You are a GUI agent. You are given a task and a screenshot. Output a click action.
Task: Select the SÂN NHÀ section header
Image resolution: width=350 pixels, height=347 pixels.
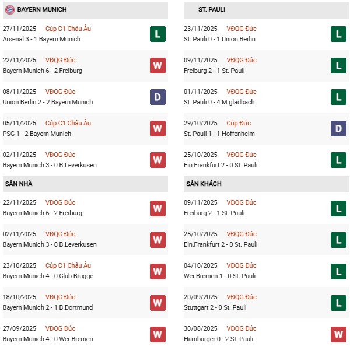(x=19, y=184)
